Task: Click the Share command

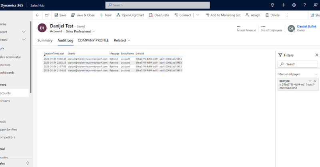Action: (x=315, y=15)
